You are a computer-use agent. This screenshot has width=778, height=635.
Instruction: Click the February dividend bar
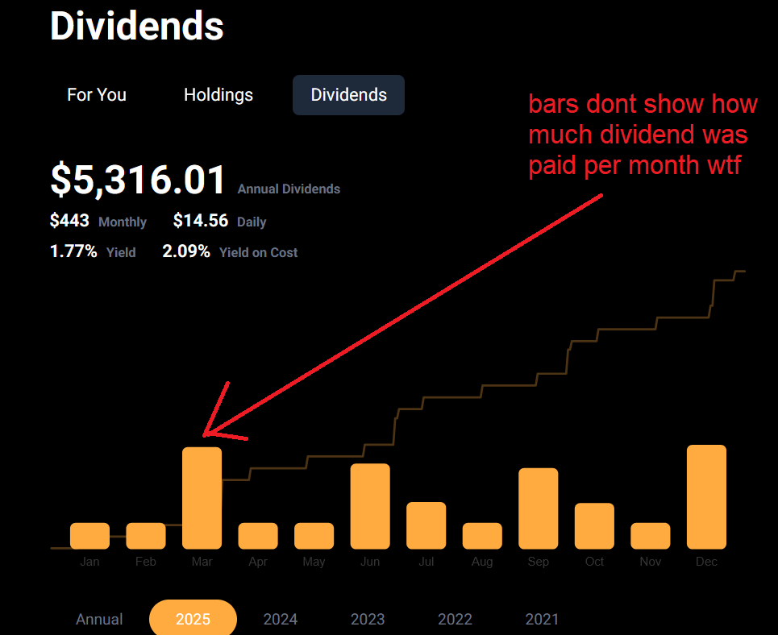146,536
